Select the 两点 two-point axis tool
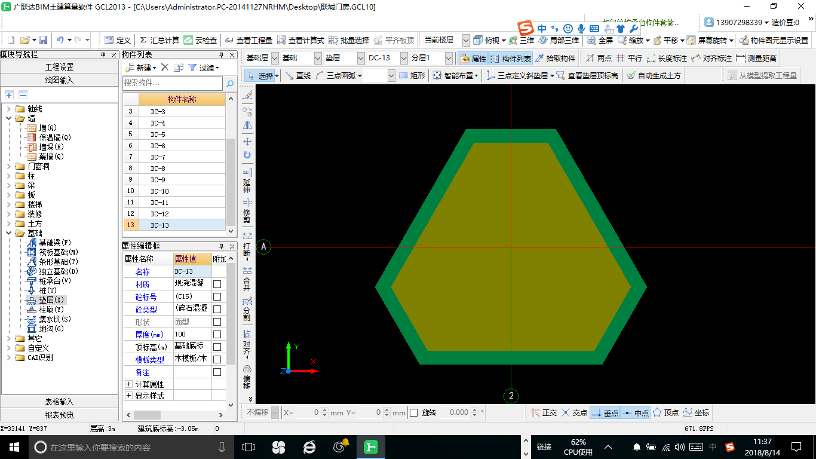The height and width of the screenshot is (459, 816). [x=599, y=59]
